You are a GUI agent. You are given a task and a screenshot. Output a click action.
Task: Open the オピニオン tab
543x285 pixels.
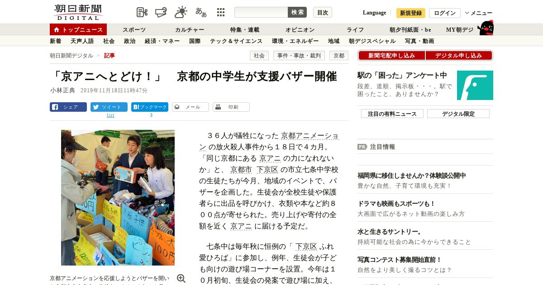[x=300, y=30]
